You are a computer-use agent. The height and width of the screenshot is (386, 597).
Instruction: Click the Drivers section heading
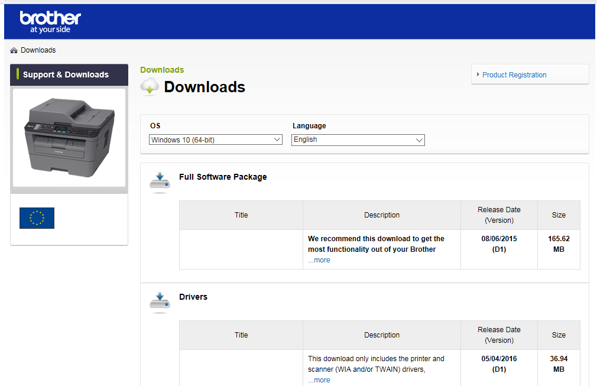tap(193, 297)
